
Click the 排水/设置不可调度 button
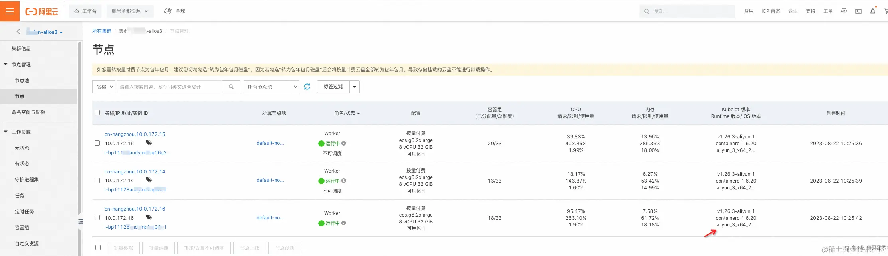tap(204, 248)
